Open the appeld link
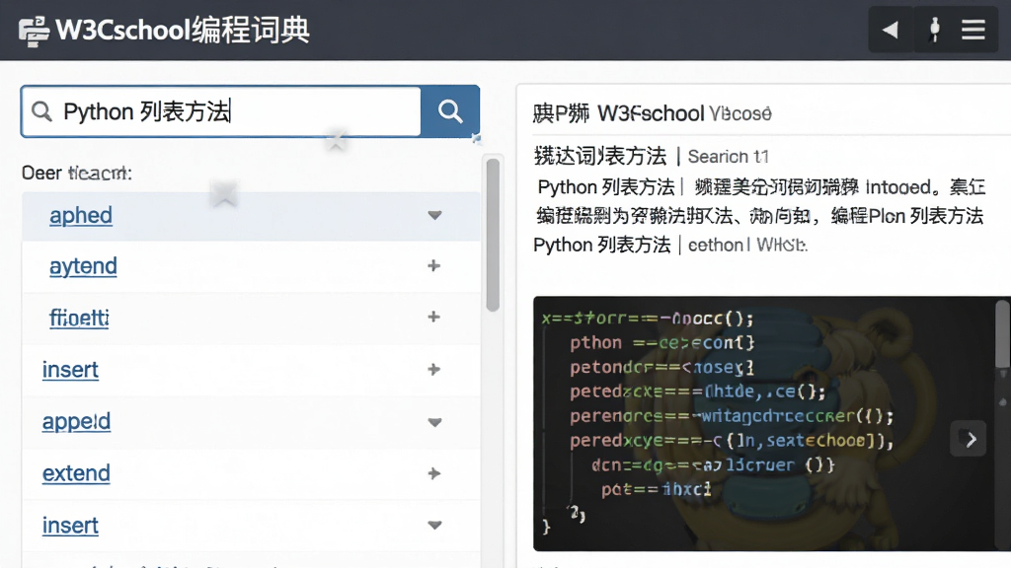The height and width of the screenshot is (568, 1011). click(x=76, y=421)
